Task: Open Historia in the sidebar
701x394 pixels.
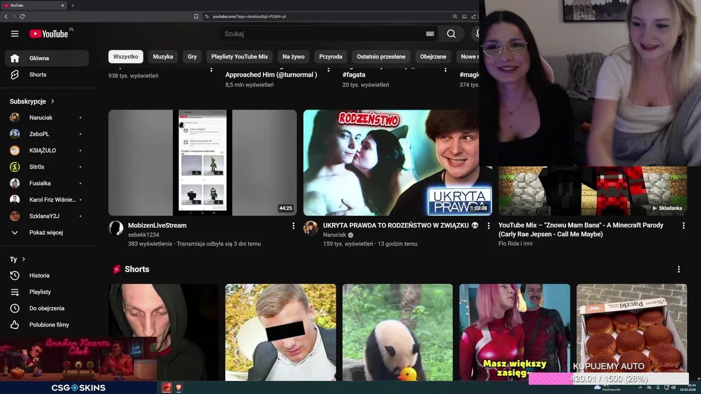Action: (47, 275)
